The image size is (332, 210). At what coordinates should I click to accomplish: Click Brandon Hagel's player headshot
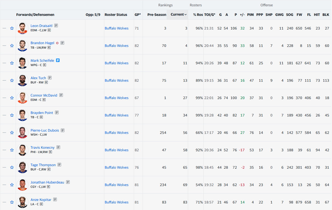pyautogui.click(x=22, y=46)
